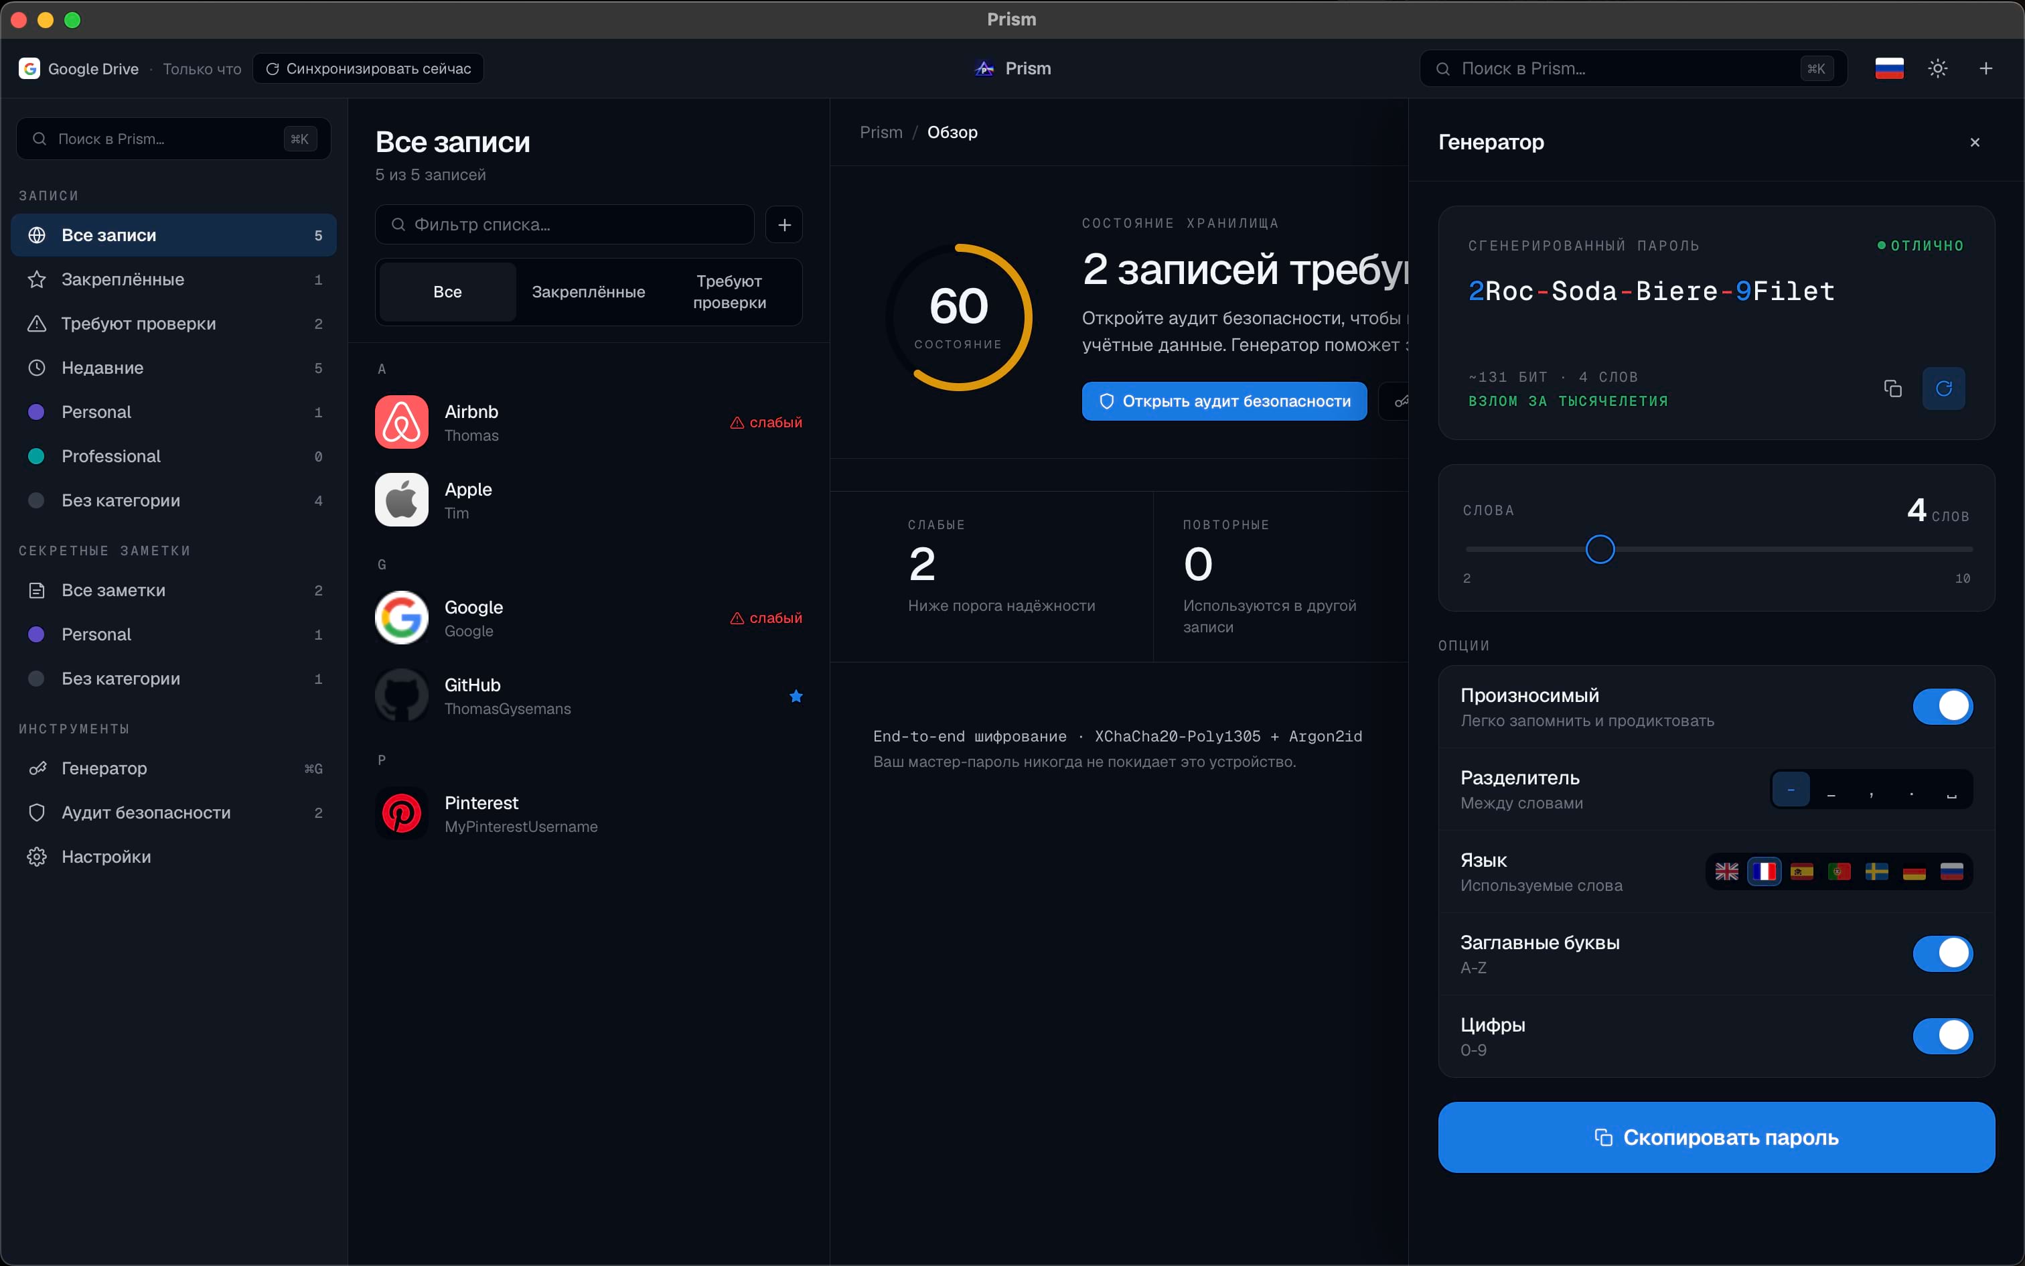Open the GitHub entry
2025x1266 pixels.
588,697
